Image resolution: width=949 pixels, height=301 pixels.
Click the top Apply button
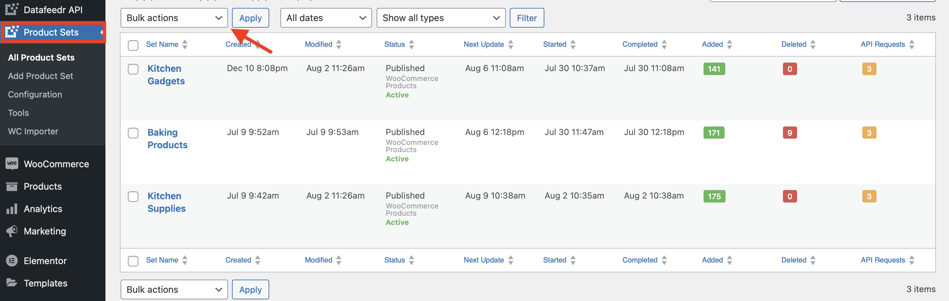(x=250, y=18)
